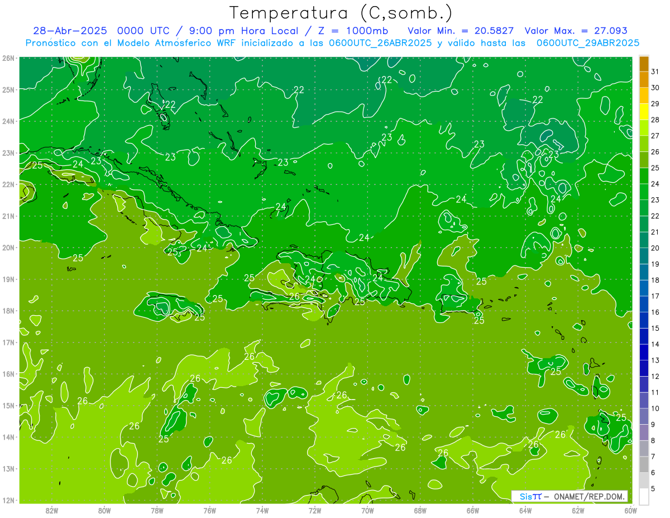Click the latitude axis label '13N'
This screenshot has height=518, width=670.
[x=8, y=468]
